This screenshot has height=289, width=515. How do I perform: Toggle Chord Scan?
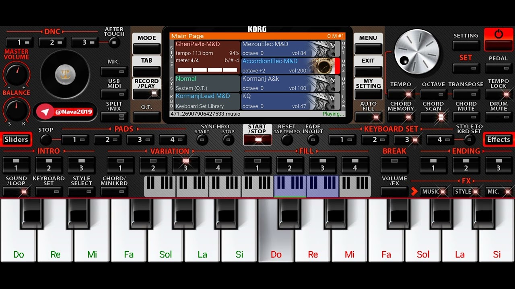(x=433, y=117)
